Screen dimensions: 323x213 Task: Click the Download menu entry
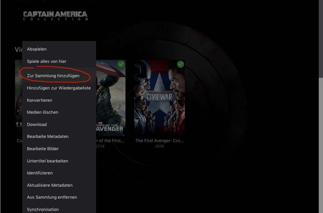coord(59,124)
